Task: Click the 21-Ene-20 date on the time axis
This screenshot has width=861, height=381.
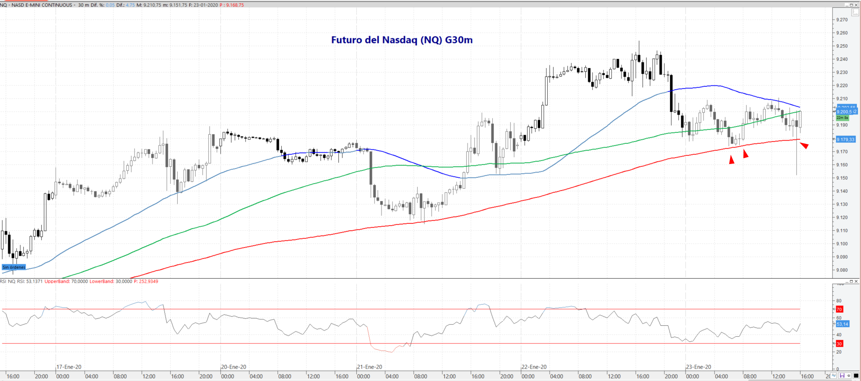Action: (370, 367)
